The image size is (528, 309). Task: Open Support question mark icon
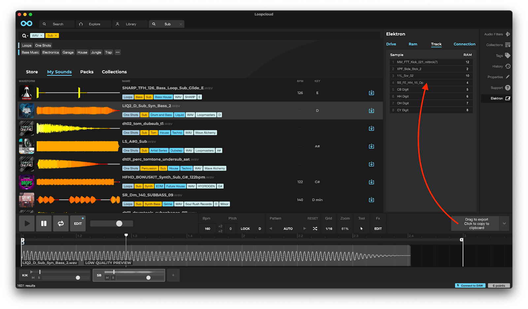[508, 88]
